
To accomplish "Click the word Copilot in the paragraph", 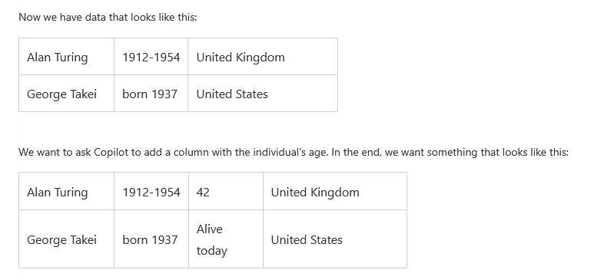I will tap(111, 152).
